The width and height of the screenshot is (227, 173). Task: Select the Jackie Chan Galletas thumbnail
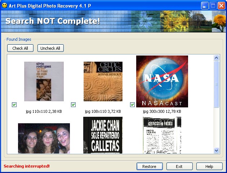[x=103, y=135]
